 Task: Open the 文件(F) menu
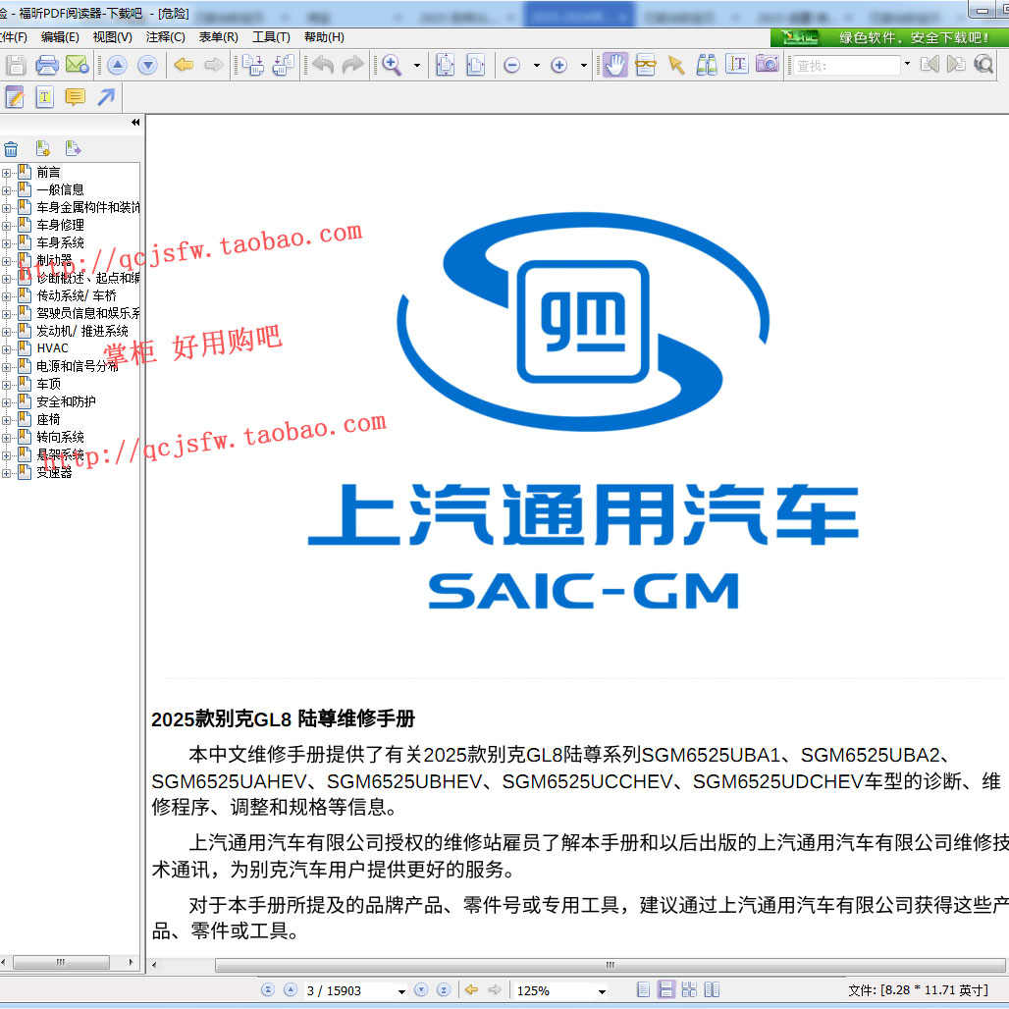coord(14,37)
